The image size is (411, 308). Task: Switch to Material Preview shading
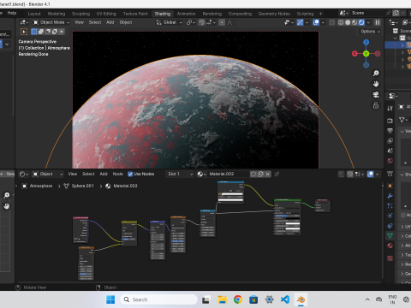pos(354,22)
